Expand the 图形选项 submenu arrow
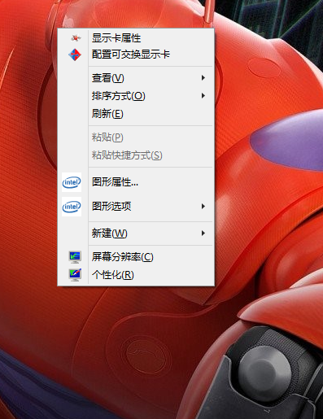Screen dimensions: 323x419 (203, 207)
